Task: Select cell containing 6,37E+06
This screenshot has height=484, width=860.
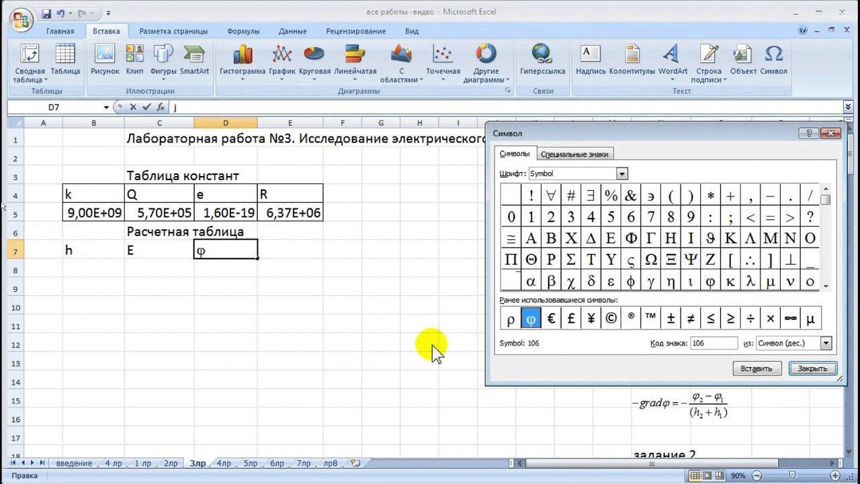Action: point(290,213)
